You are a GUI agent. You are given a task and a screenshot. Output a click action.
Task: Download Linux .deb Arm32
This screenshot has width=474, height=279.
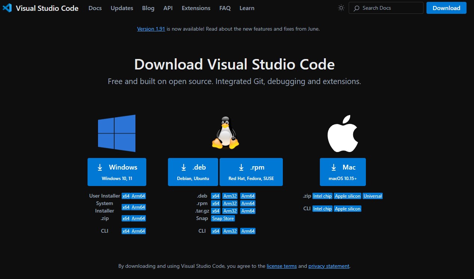point(230,196)
